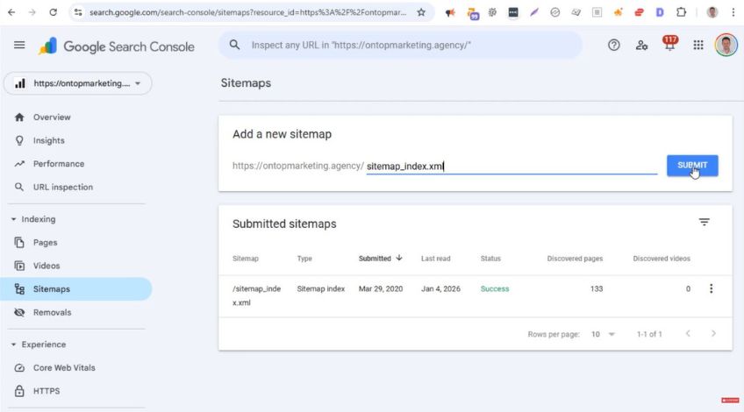Click the site information icon in address bar

tap(78, 12)
